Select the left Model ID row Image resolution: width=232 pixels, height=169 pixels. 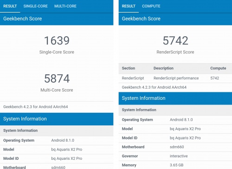[x=57, y=158]
